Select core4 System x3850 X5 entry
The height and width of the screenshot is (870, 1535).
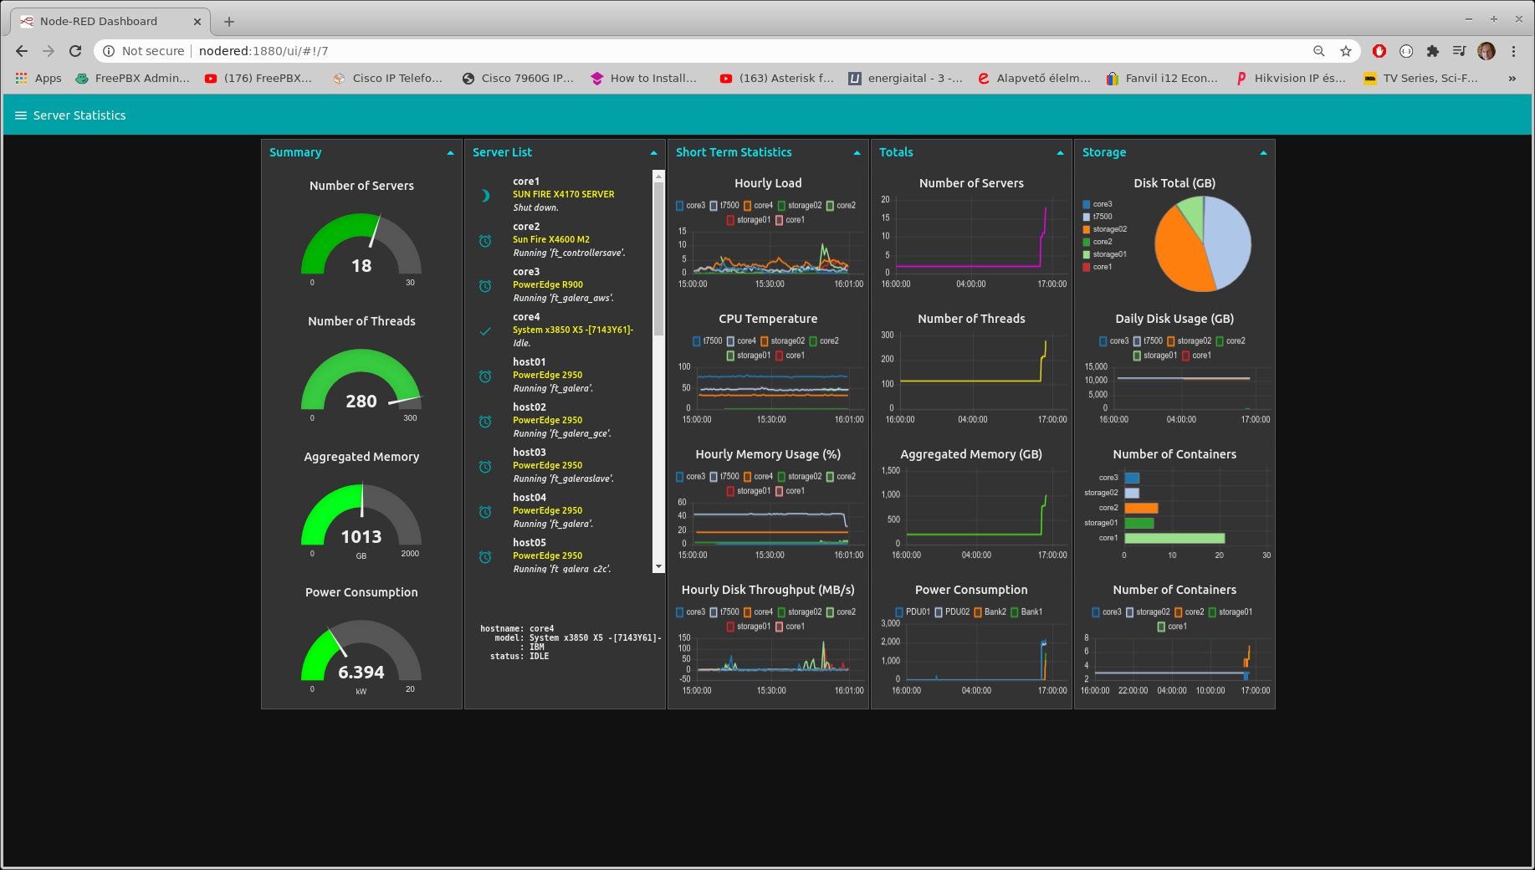tap(559, 330)
